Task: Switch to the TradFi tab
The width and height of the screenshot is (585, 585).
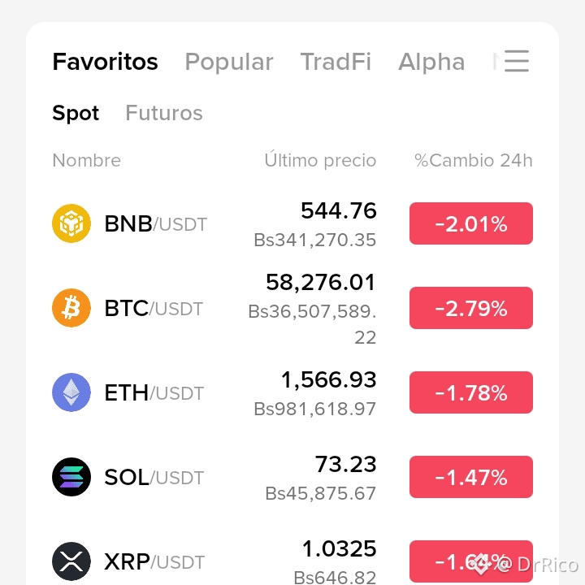Action: [x=336, y=62]
